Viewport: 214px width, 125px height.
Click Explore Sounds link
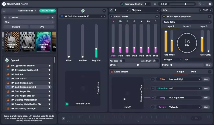[x=26, y=11]
